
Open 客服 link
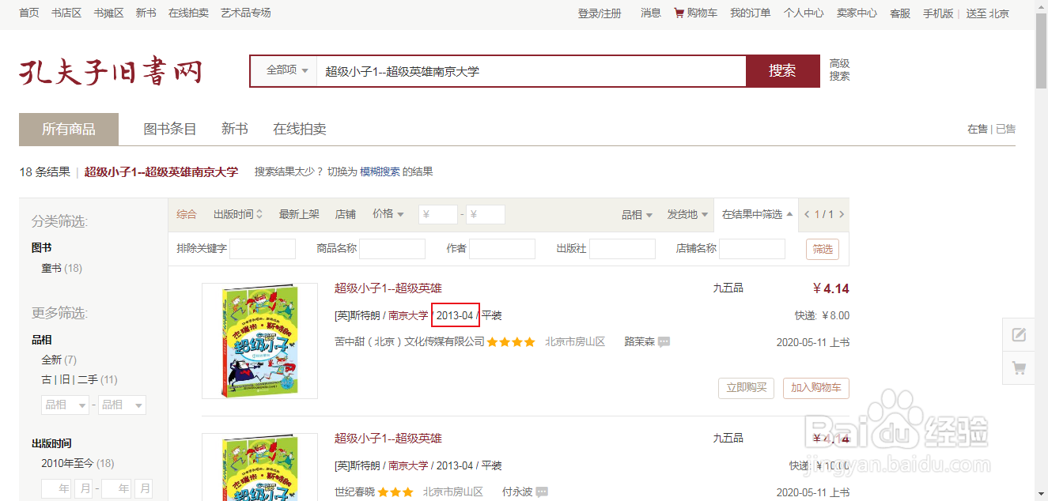(x=900, y=13)
